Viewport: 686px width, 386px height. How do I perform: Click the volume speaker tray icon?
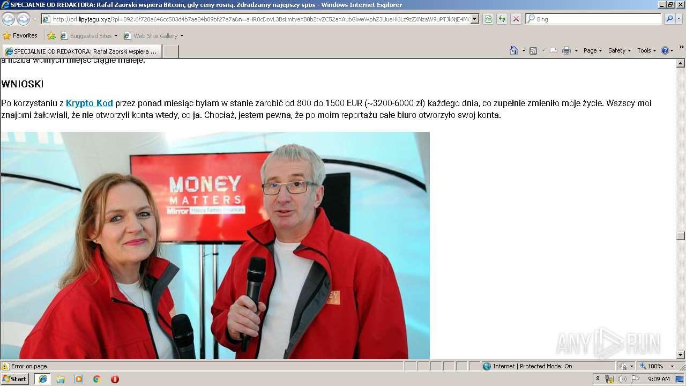(622, 379)
